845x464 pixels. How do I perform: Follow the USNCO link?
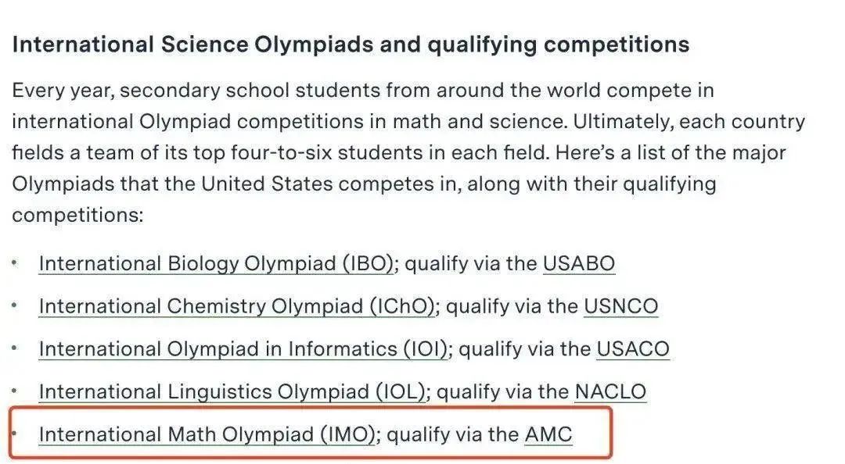pyautogui.click(x=620, y=306)
